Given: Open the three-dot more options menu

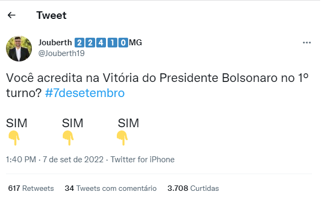Looking at the screenshot, I should pyautogui.click(x=307, y=43).
